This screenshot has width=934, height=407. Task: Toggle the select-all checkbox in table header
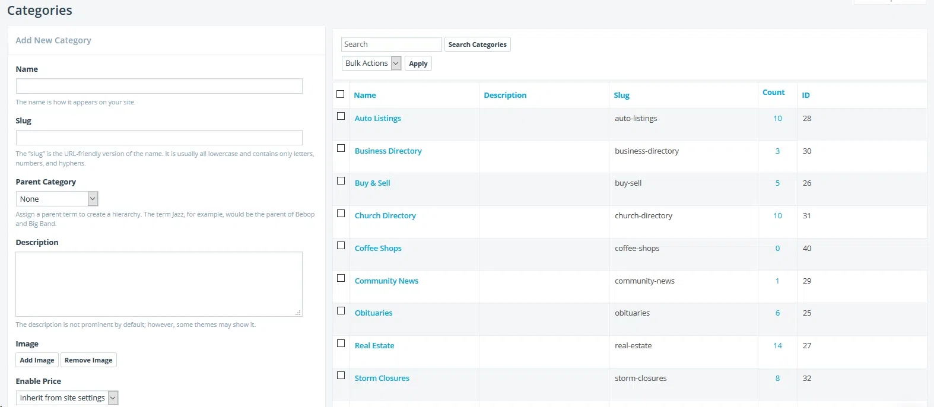click(x=340, y=94)
